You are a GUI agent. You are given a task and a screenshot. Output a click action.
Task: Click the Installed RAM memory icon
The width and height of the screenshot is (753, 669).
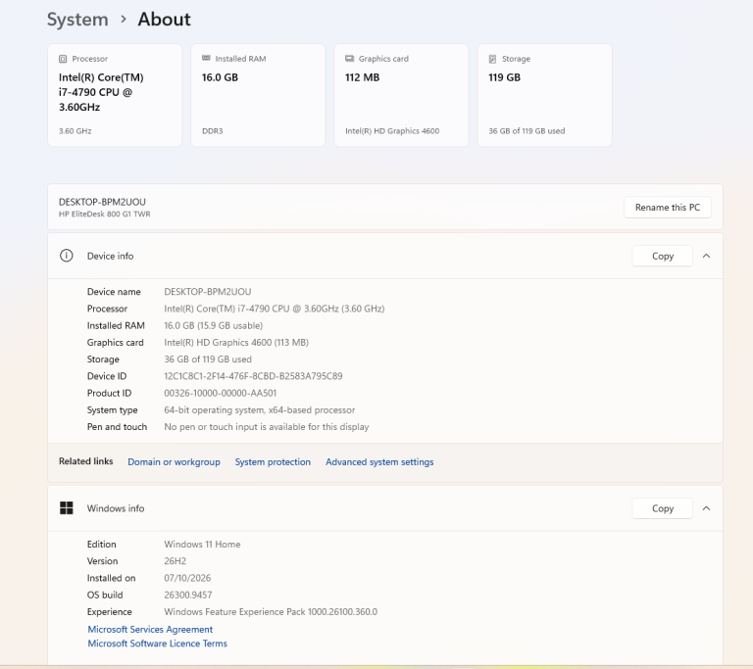tap(206, 58)
